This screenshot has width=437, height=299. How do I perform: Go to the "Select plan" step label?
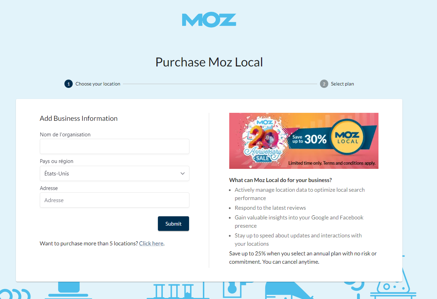tap(342, 84)
